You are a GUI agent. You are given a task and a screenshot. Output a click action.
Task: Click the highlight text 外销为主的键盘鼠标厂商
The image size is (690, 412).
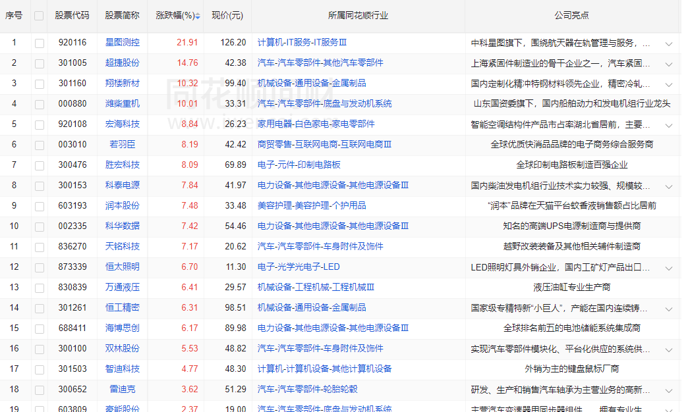click(x=571, y=369)
